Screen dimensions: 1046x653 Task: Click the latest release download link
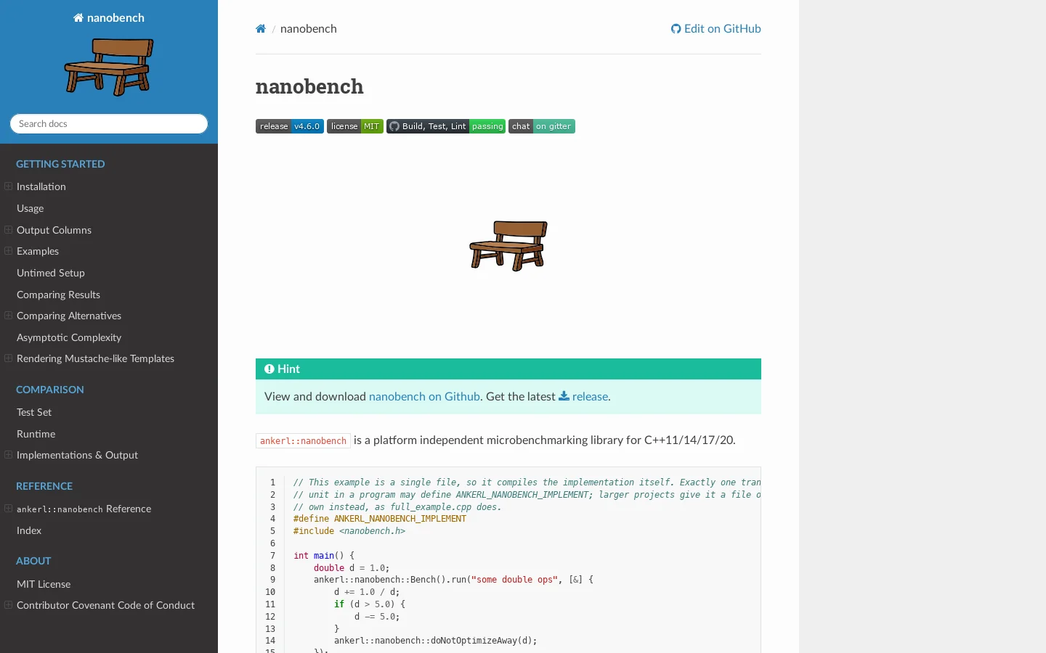583,397
